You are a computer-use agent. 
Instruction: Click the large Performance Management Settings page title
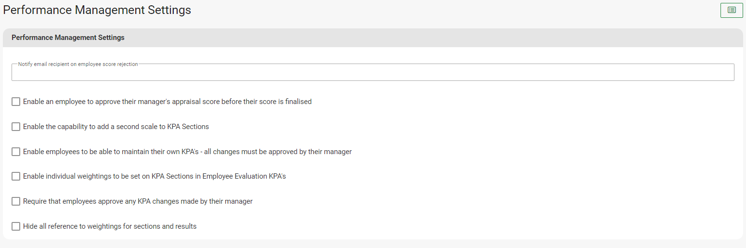97,10
